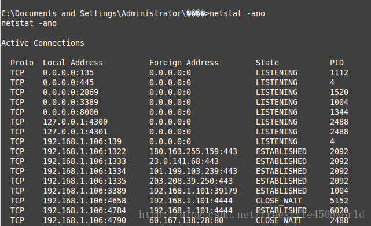Select the Proto column header

[22, 63]
